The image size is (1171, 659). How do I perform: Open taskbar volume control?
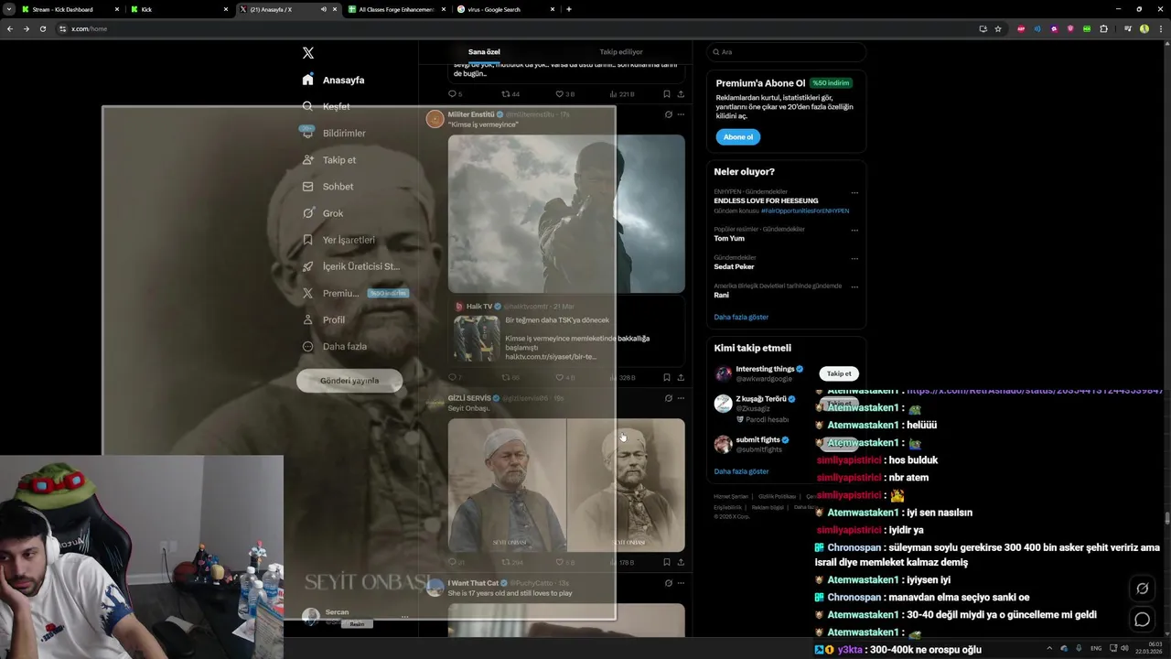point(1124,648)
